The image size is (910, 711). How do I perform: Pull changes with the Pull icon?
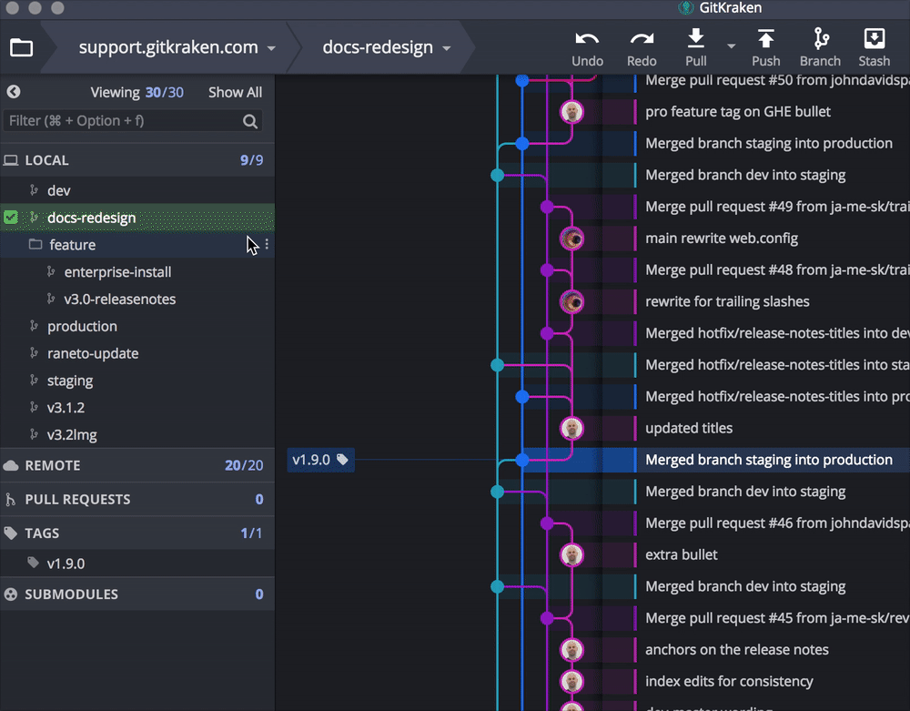pyautogui.click(x=696, y=38)
